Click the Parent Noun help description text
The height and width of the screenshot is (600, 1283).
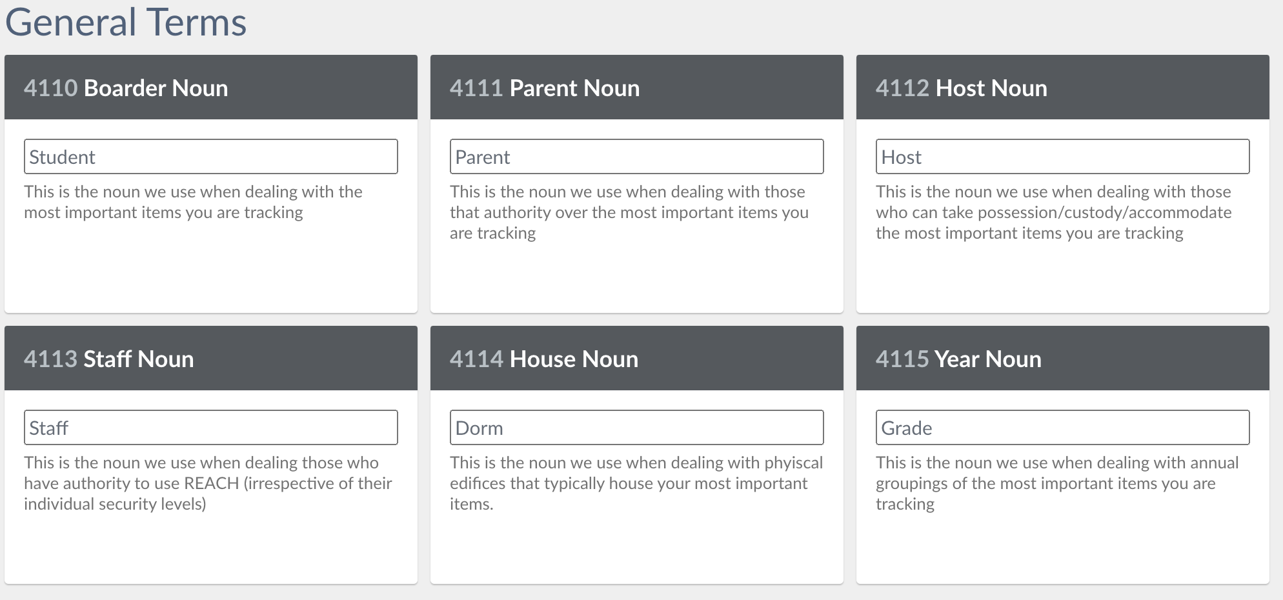pyautogui.click(x=629, y=212)
